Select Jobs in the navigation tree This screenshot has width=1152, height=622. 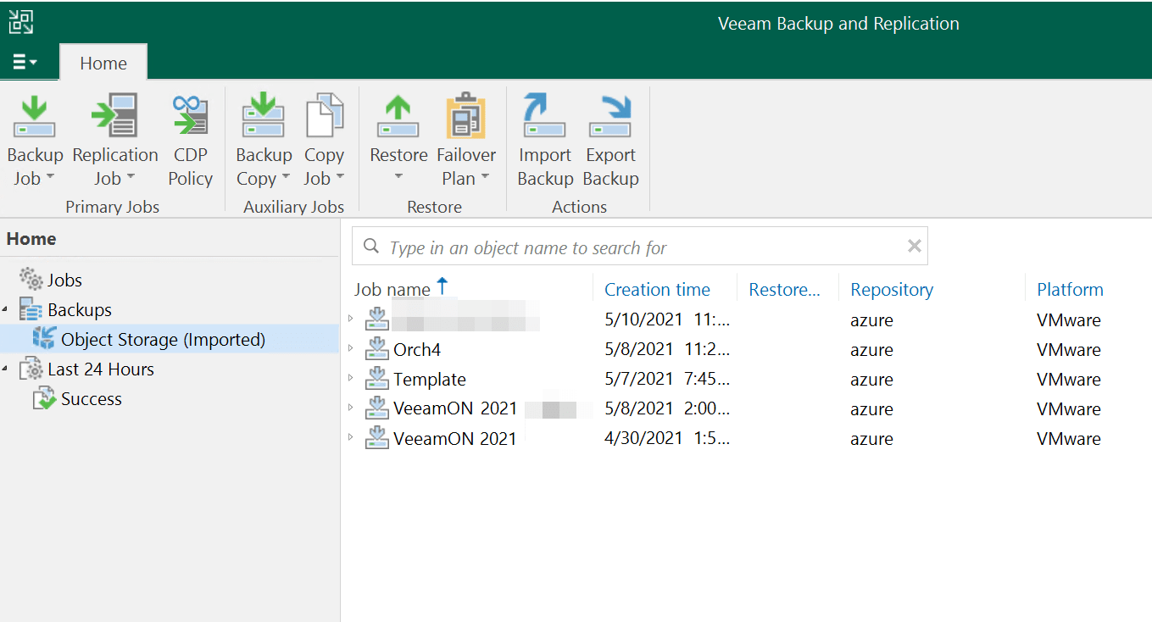64,280
